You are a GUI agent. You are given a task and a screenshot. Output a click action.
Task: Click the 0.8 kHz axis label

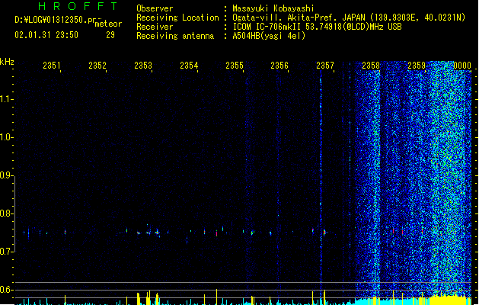(x=6, y=213)
